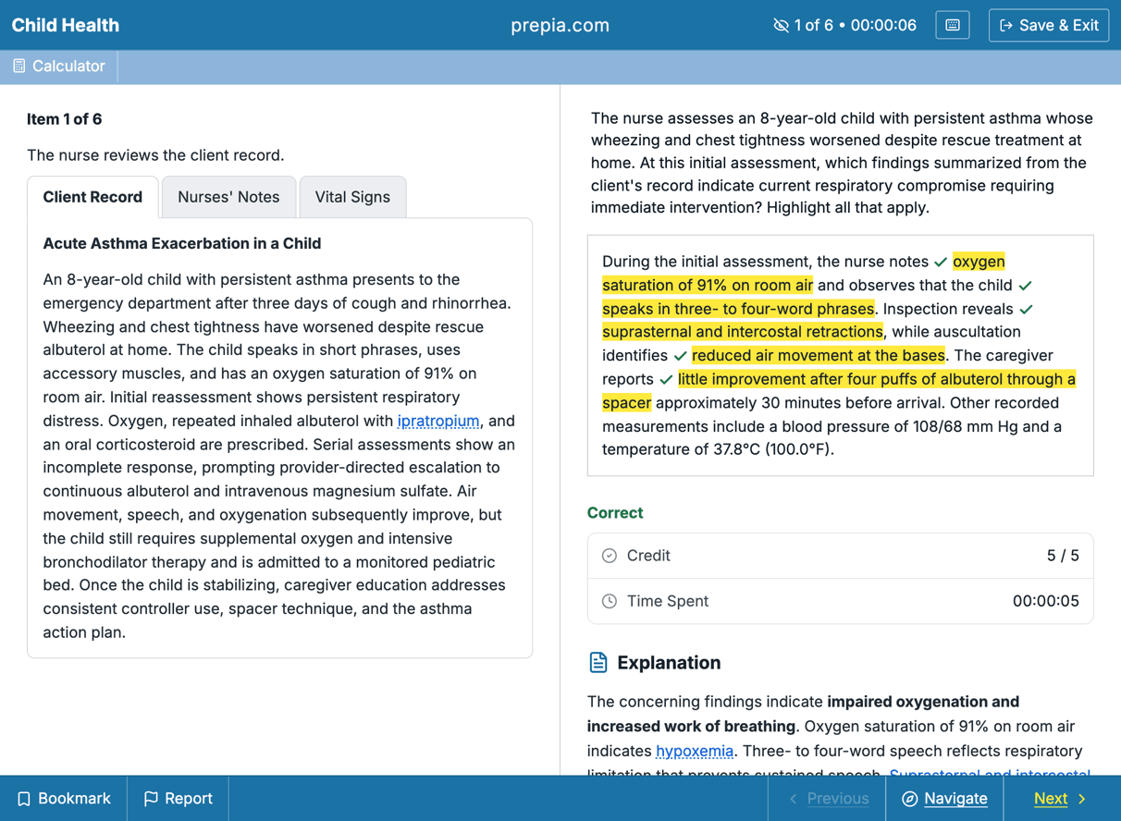Click the hidden-timer eye icon
1121x821 pixels.
[x=781, y=26]
